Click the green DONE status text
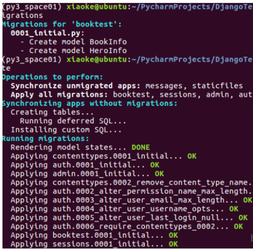The image size is (253, 250). click(x=141, y=147)
